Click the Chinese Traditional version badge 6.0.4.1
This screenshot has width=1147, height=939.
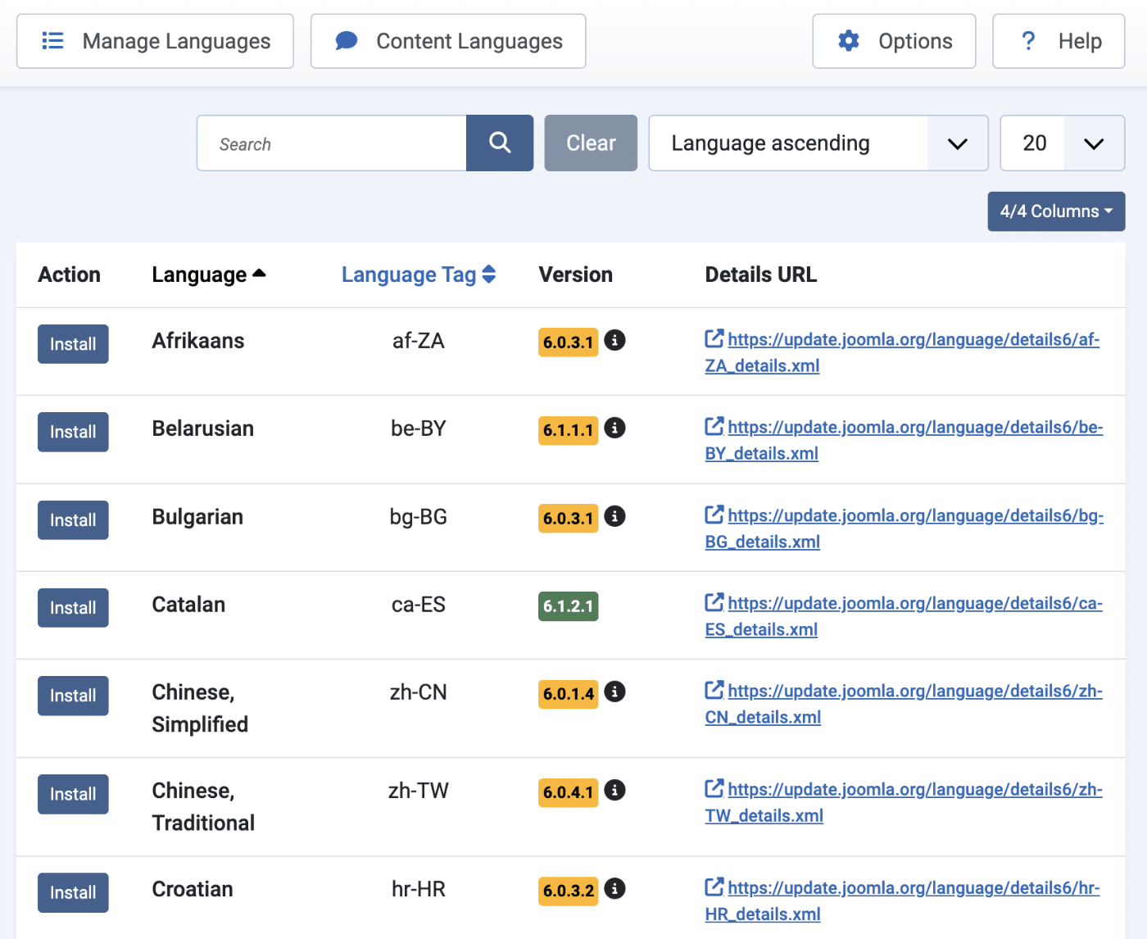[x=569, y=792]
